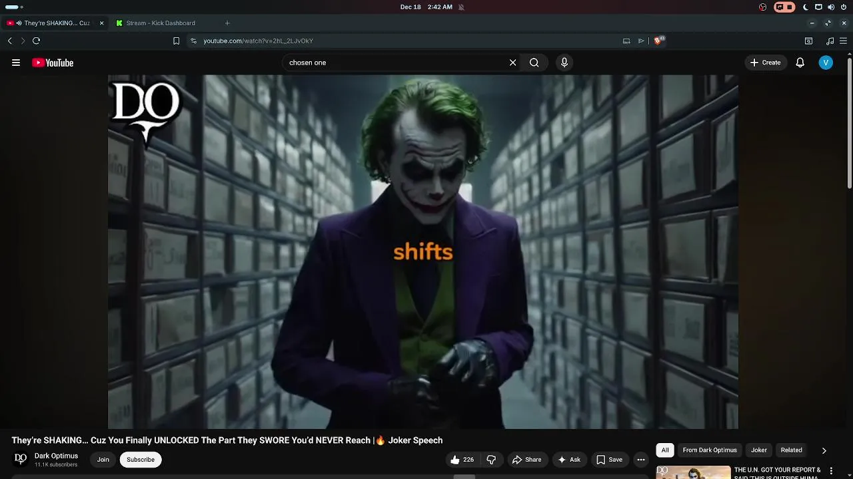Open the YouTube guide hamburger menu
Screen dimensions: 853x479
(16, 63)
